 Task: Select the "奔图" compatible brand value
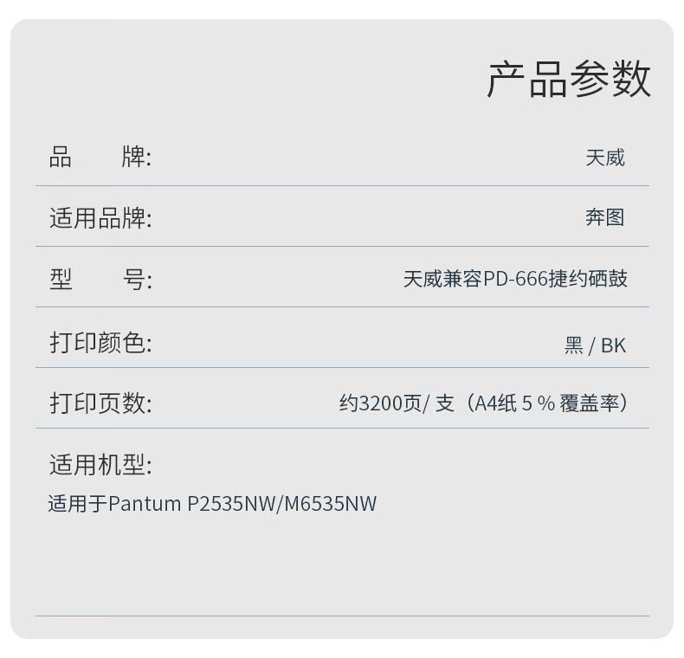pos(604,218)
